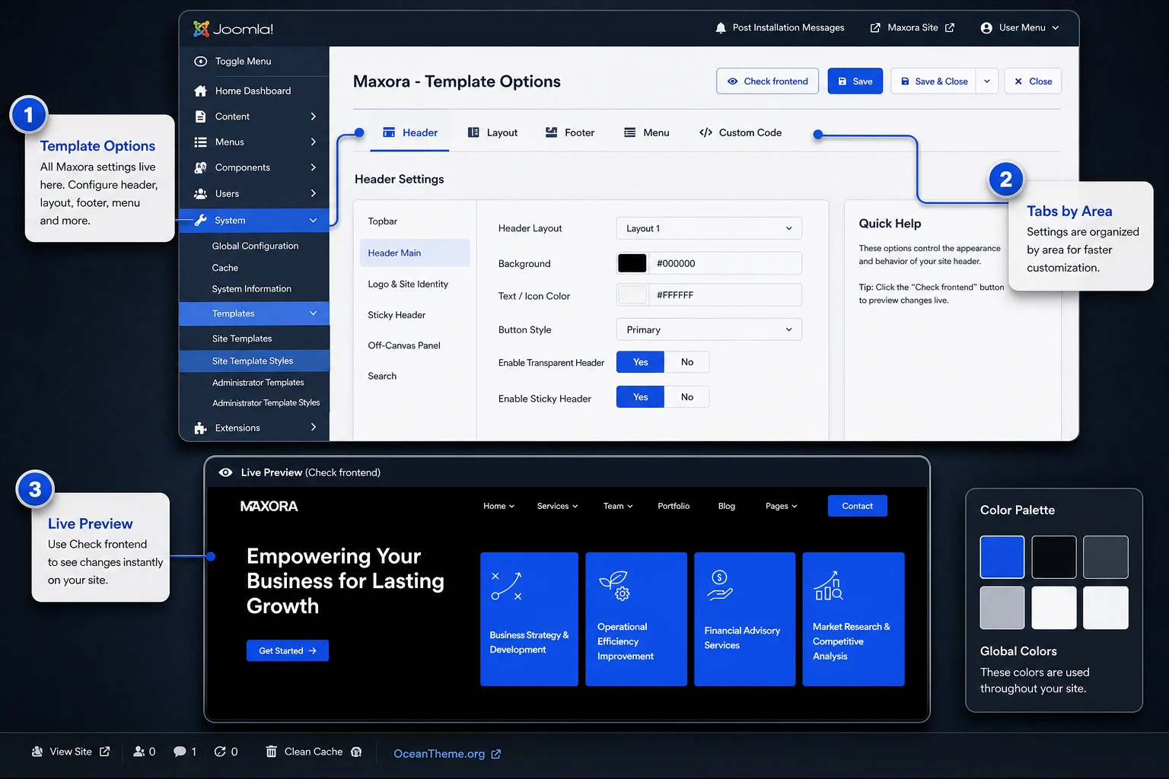This screenshot has width=1169, height=779.
Task: Open Site Template Styles in the sidebar
Action: tap(254, 361)
